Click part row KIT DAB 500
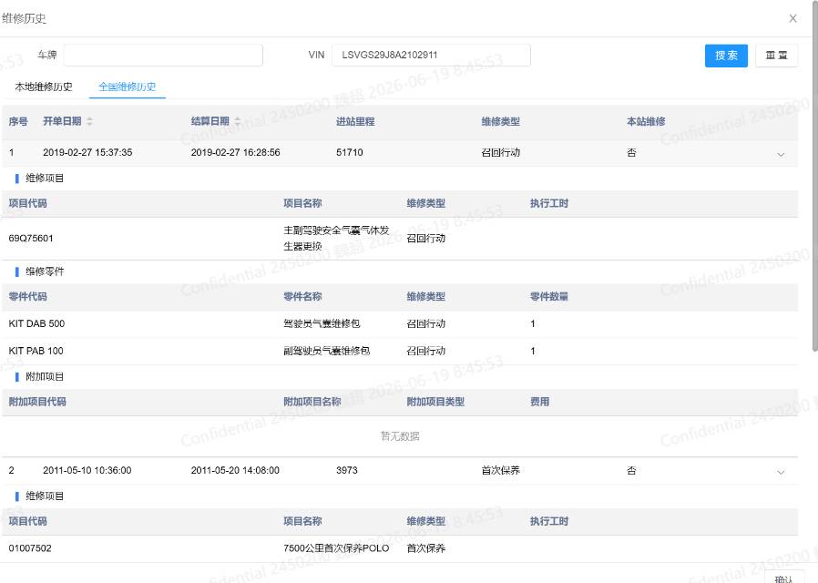 coord(400,323)
